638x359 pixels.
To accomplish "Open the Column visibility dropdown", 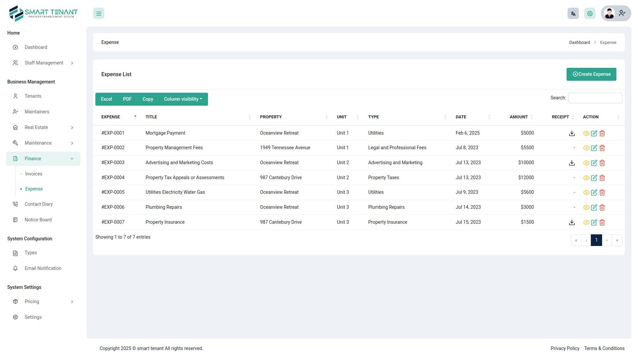I will pyautogui.click(x=183, y=99).
